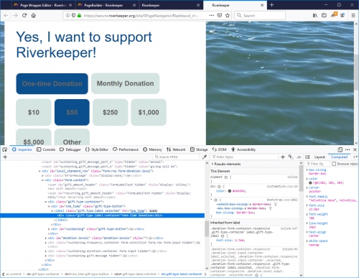Toggle pseudo-class panel in Rules view

tap(291, 157)
